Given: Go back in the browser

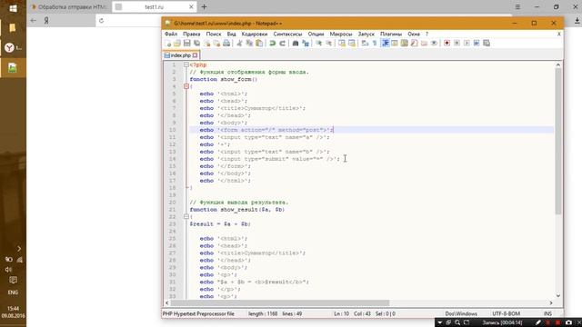Looking at the screenshot, I should (34, 20).
